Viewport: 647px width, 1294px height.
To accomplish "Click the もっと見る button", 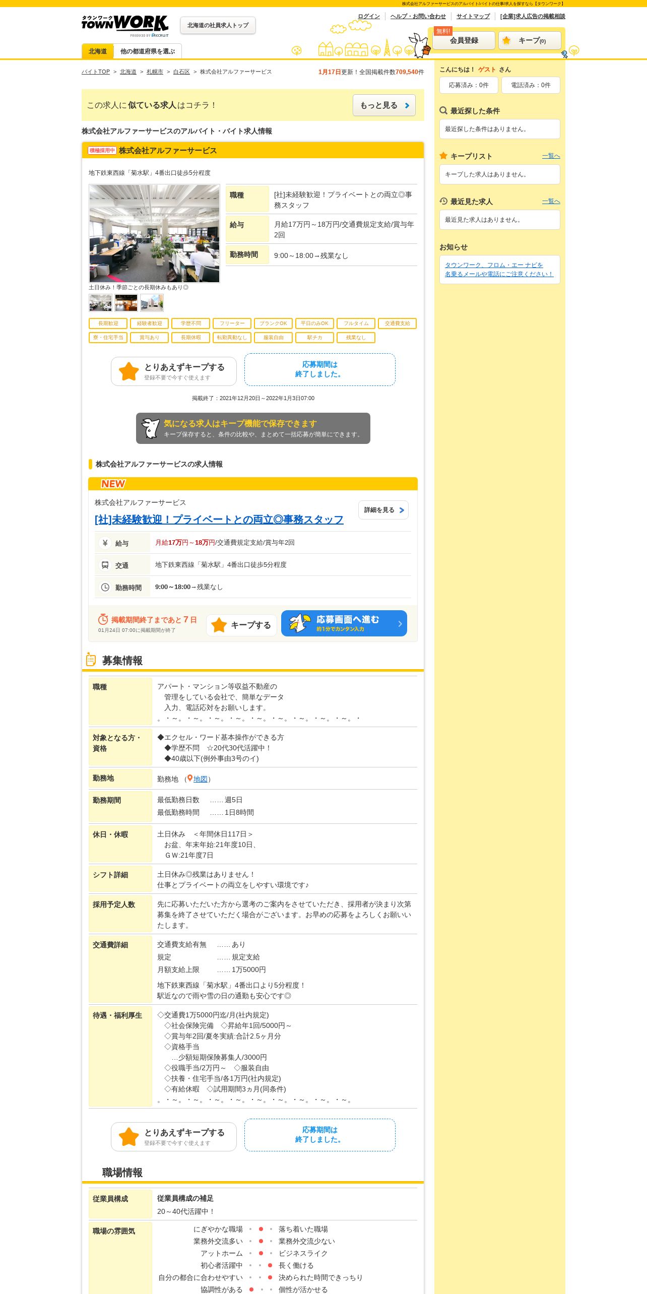I will pos(384,105).
